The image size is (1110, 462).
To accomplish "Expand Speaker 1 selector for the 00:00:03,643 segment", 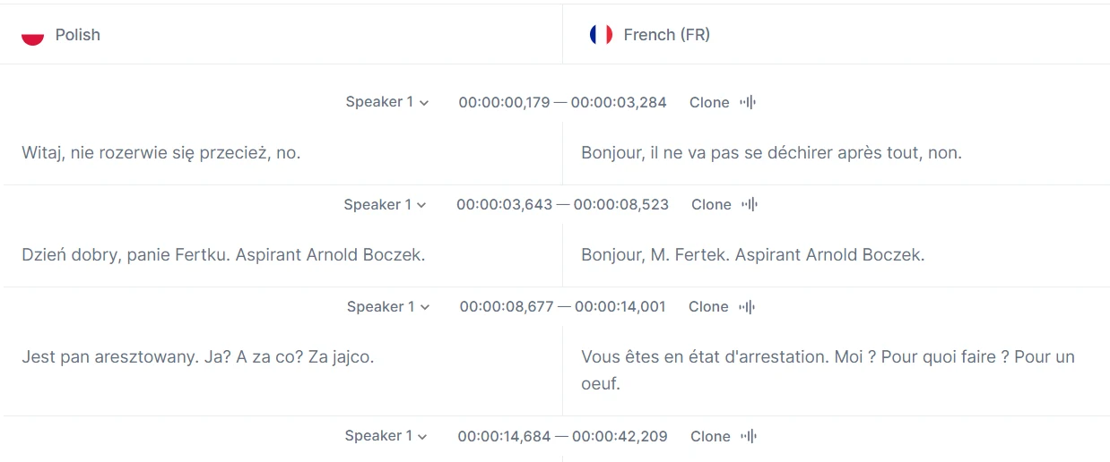I will point(386,205).
